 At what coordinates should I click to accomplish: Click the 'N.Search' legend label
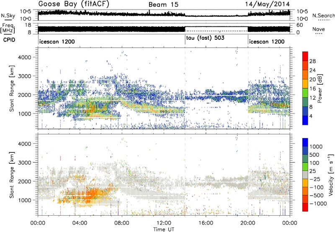[324, 15]
